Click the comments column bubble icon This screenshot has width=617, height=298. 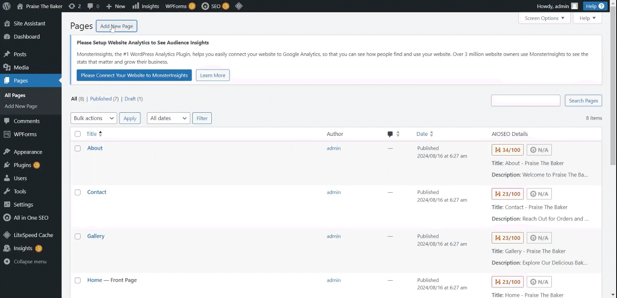pos(390,134)
